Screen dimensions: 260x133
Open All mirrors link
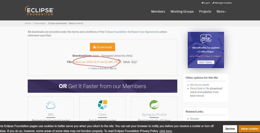pos(196,85)
